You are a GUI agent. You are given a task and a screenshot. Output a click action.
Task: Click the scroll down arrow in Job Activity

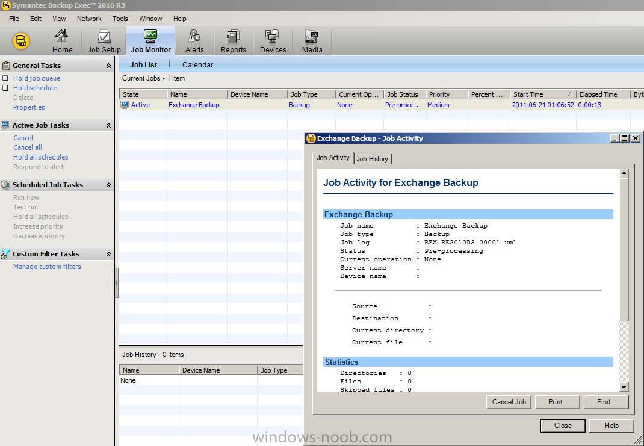[x=624, y=387]
